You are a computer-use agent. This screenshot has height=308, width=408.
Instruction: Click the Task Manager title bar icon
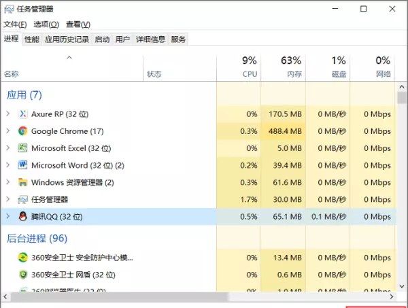coord(9,10)
